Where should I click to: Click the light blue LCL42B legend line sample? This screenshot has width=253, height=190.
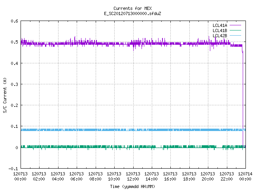235,36
